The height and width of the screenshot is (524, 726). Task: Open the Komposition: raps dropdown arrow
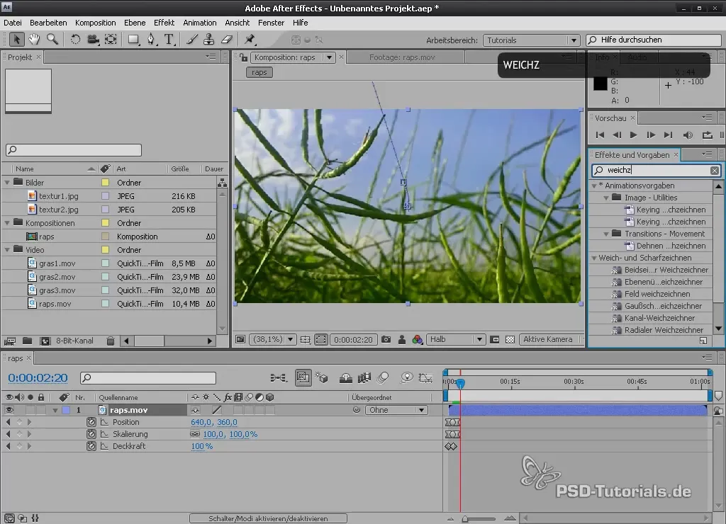(329, 57)
